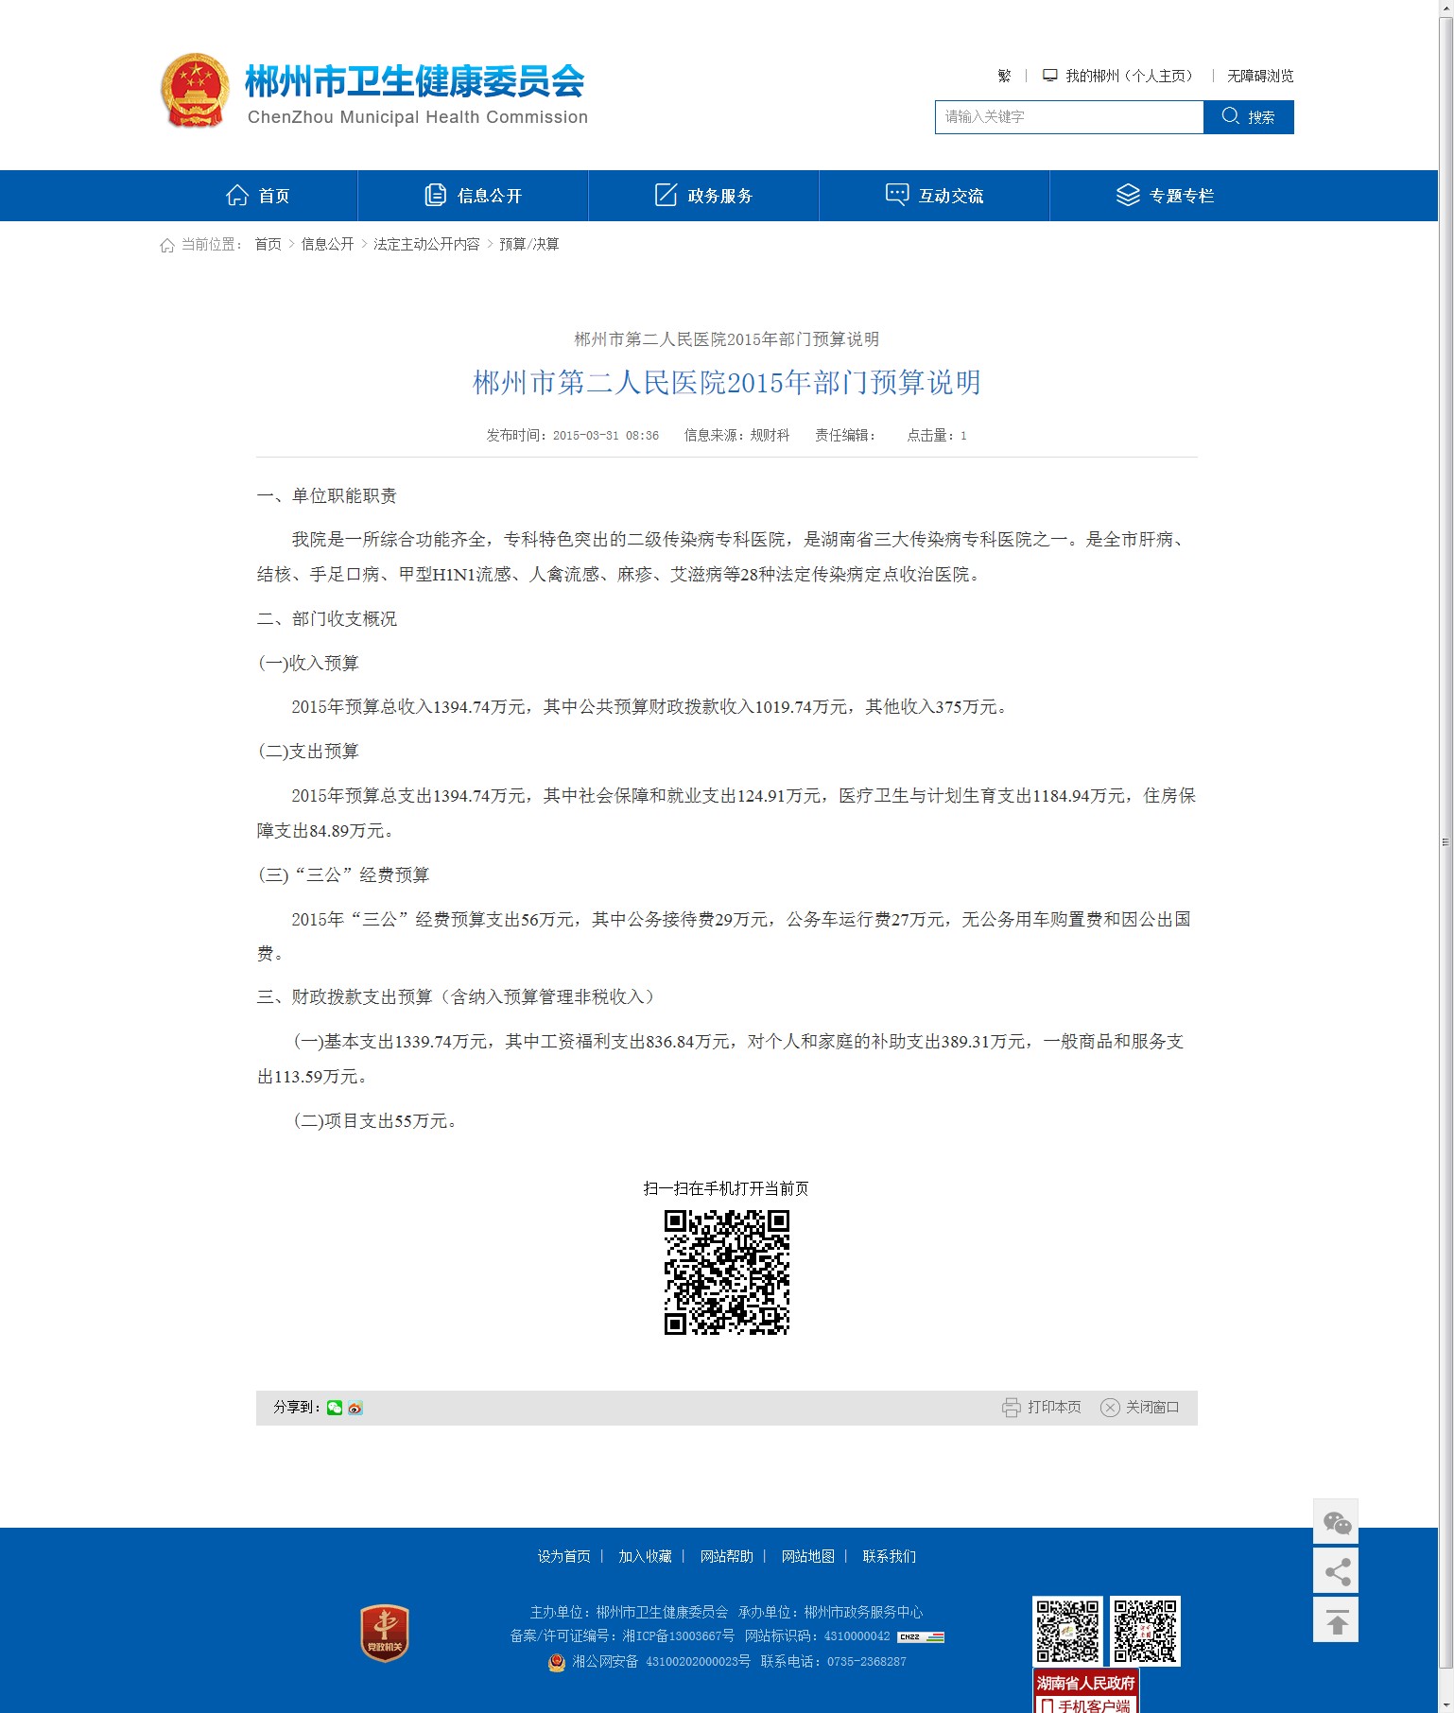Switch to traditional Chinese with 繁
1454x1713 pixels.
[1004, 76]
